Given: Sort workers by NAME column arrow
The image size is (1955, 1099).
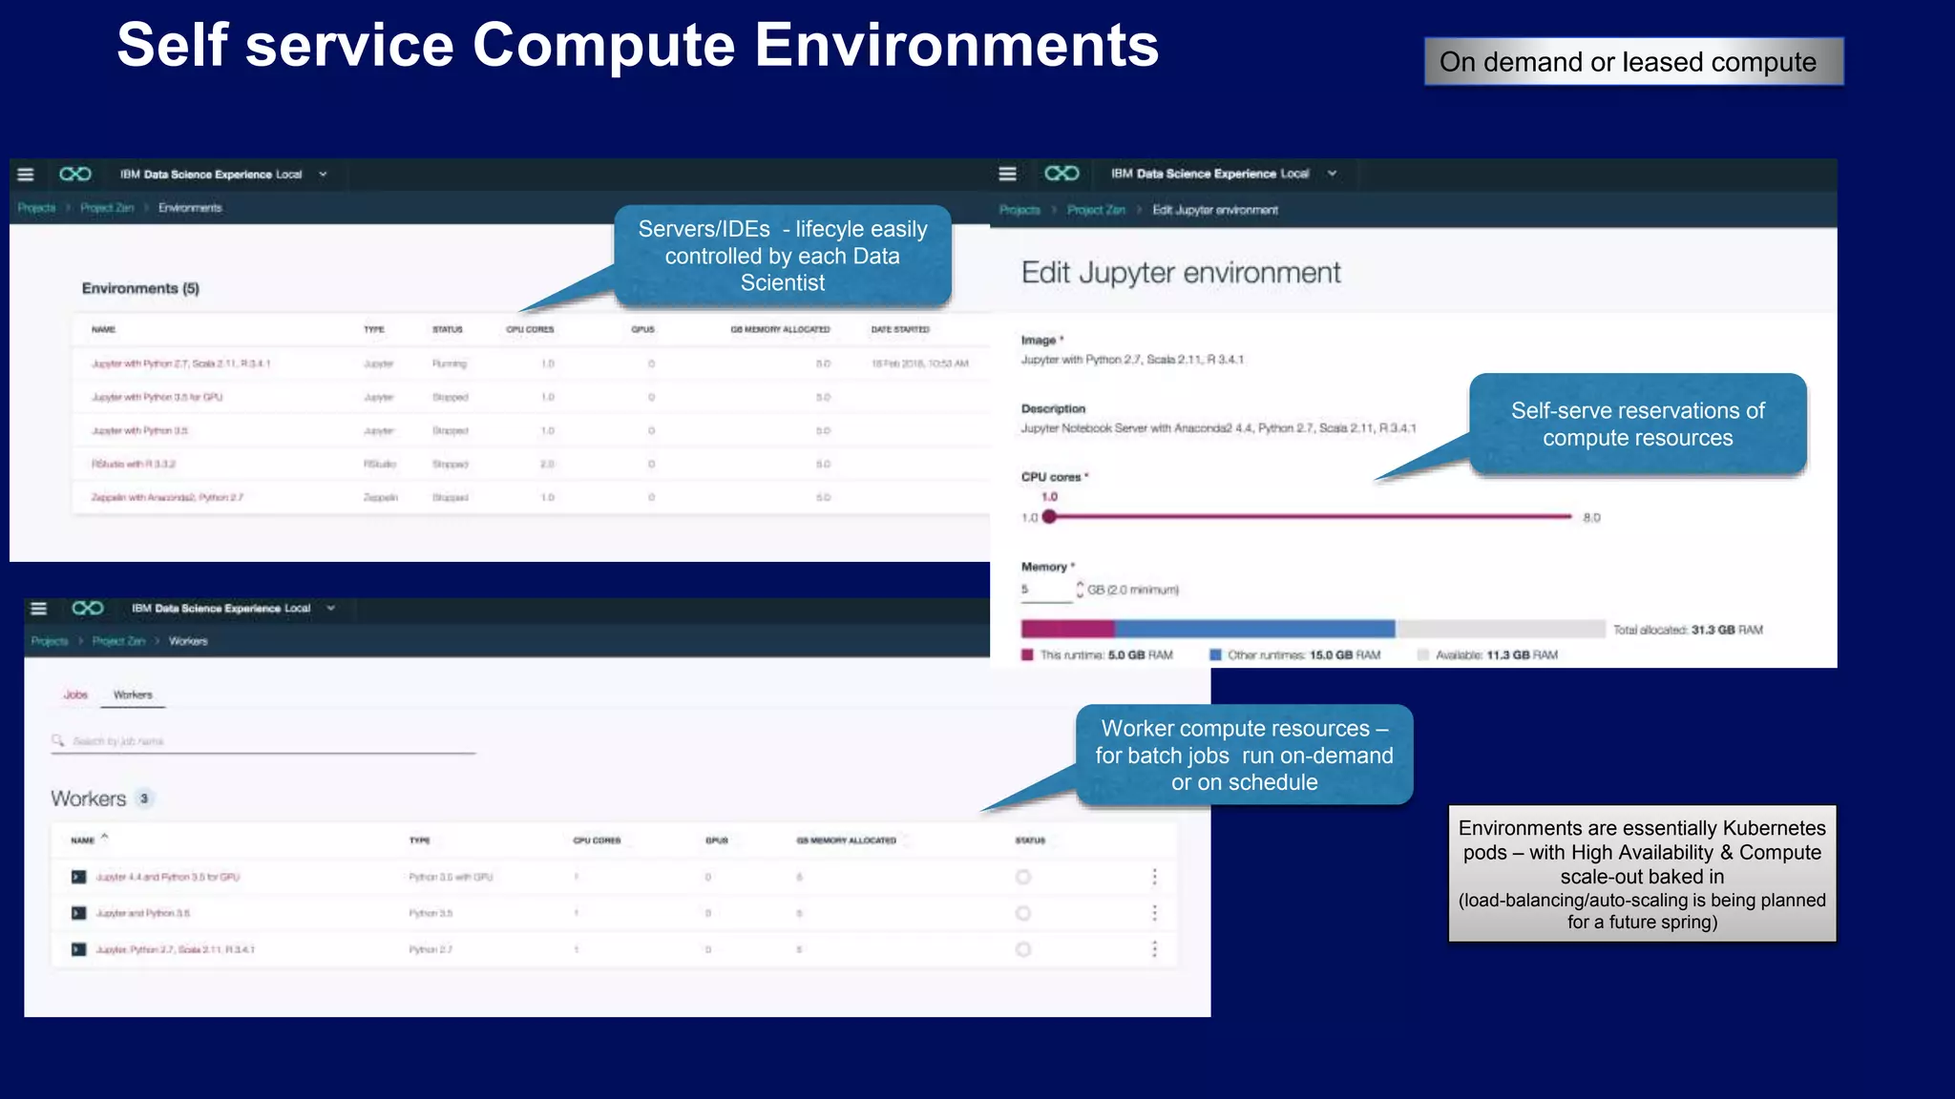Looking at the screenshot, I should click(x=105, y=837).
